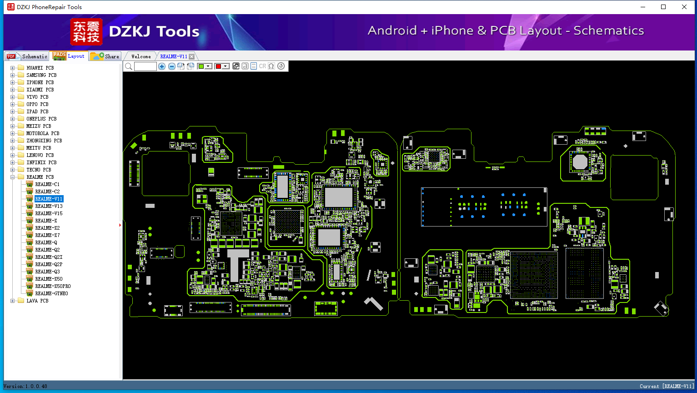Rotate the board clockwise using the toolbar
Viewport: 697px width, 393px height.
(x=181, y=66)
